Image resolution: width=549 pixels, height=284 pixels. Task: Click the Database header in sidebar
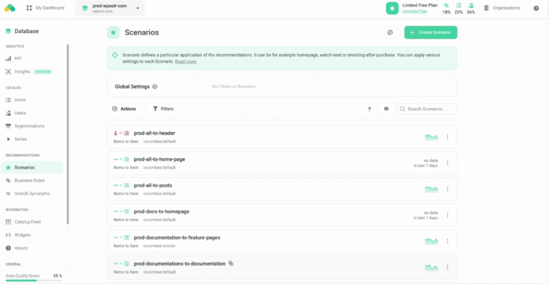[23, 31]
